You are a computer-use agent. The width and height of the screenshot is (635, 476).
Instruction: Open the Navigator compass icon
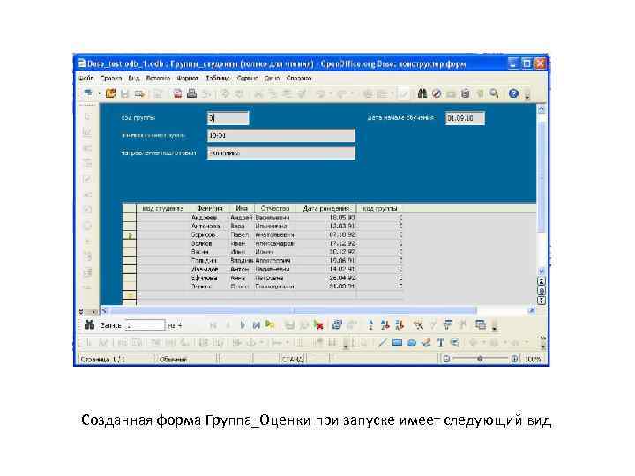437,93
